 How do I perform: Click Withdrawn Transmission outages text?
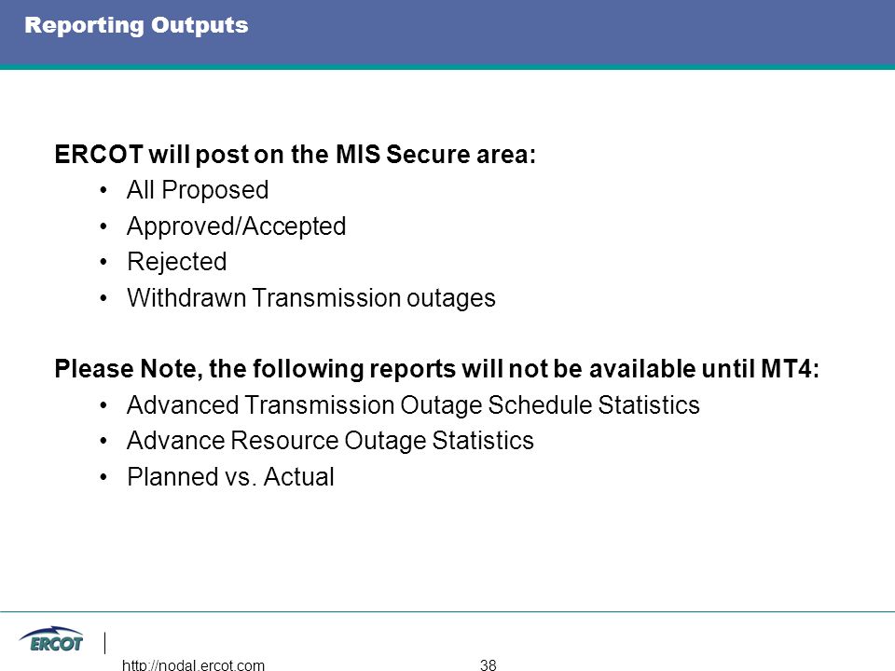(x=311, y=298)
